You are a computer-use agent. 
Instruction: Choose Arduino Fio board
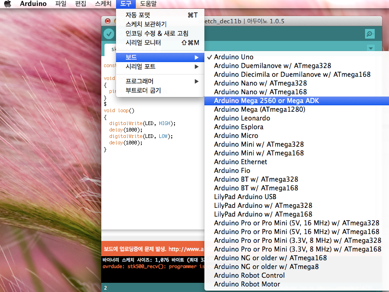297,171
